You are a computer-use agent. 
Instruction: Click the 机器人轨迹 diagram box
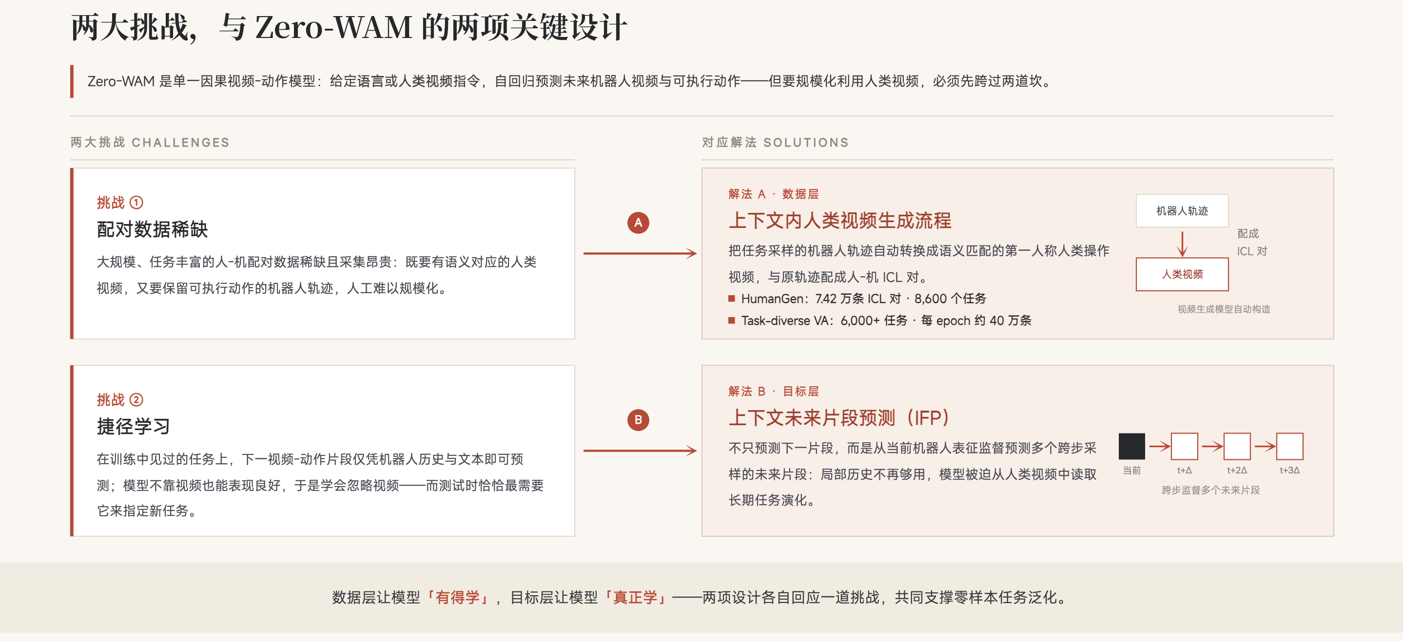pyautogui.click(x=1182, y=210)
